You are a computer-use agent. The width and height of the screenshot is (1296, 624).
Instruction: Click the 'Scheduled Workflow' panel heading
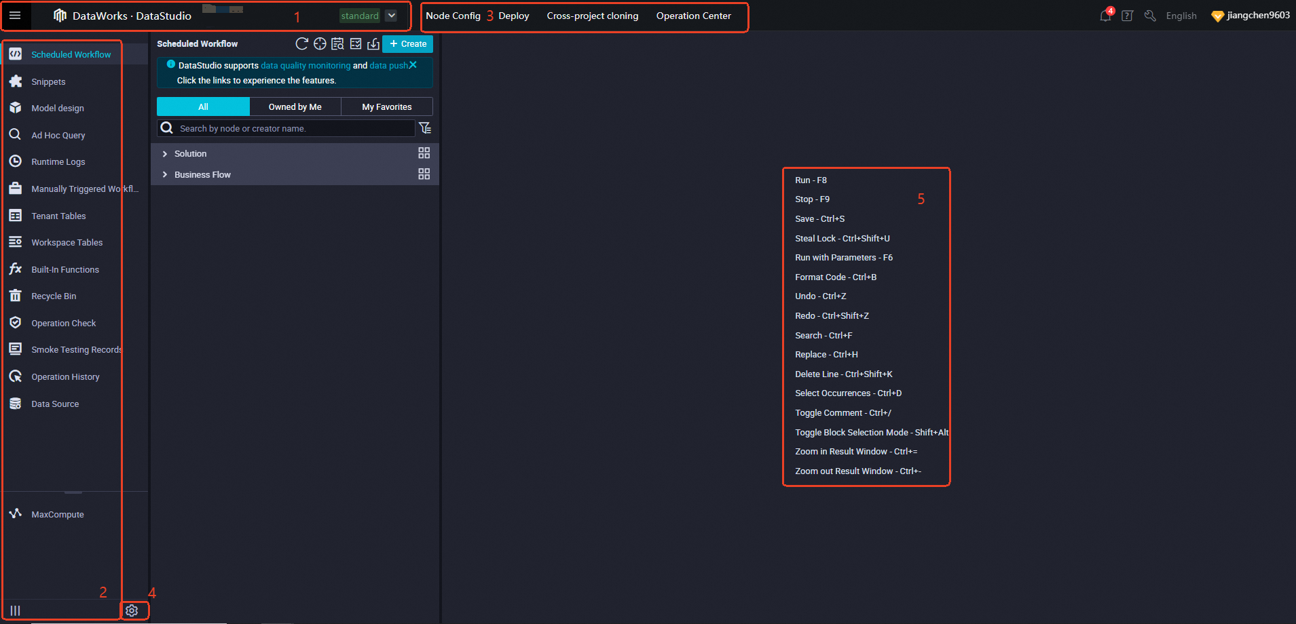(198, 43)
